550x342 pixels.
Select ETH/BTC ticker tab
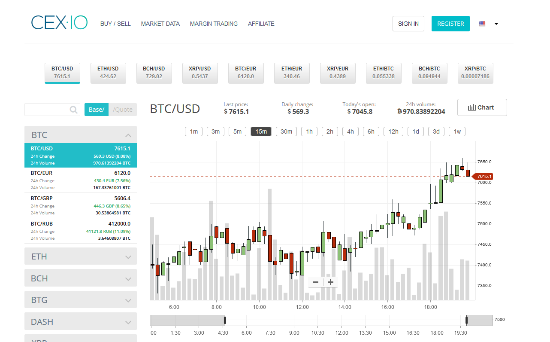384,73
